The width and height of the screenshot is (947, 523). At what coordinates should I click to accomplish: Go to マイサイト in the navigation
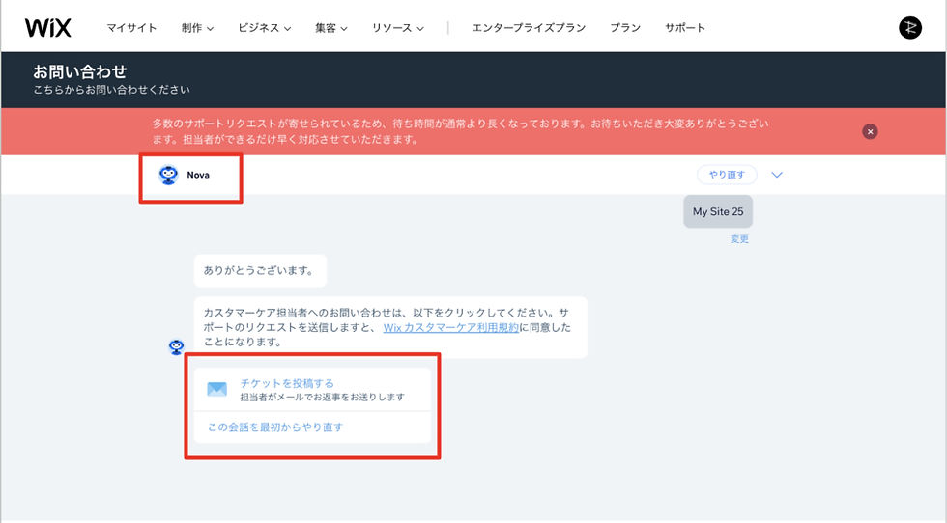pyautogui.click(x=131, y=28)
